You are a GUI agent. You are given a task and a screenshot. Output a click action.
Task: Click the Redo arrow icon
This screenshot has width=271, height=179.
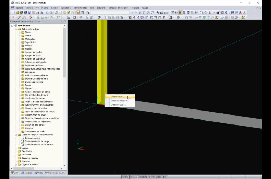[51, 12]
